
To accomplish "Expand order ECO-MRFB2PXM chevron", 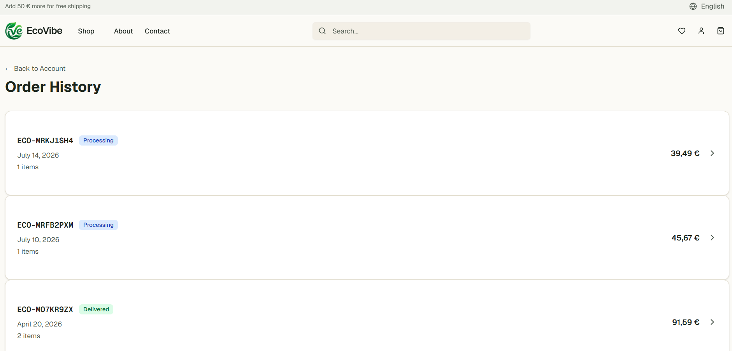I will [x=712, y=238].
